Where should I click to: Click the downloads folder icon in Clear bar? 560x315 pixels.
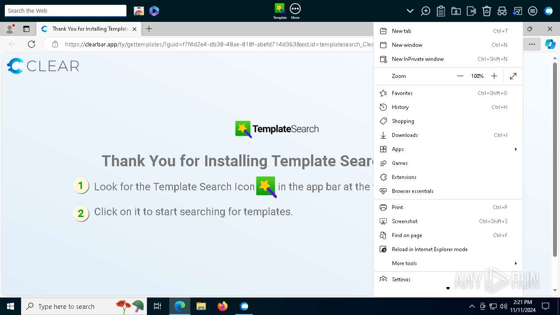(x=456, y=11)
